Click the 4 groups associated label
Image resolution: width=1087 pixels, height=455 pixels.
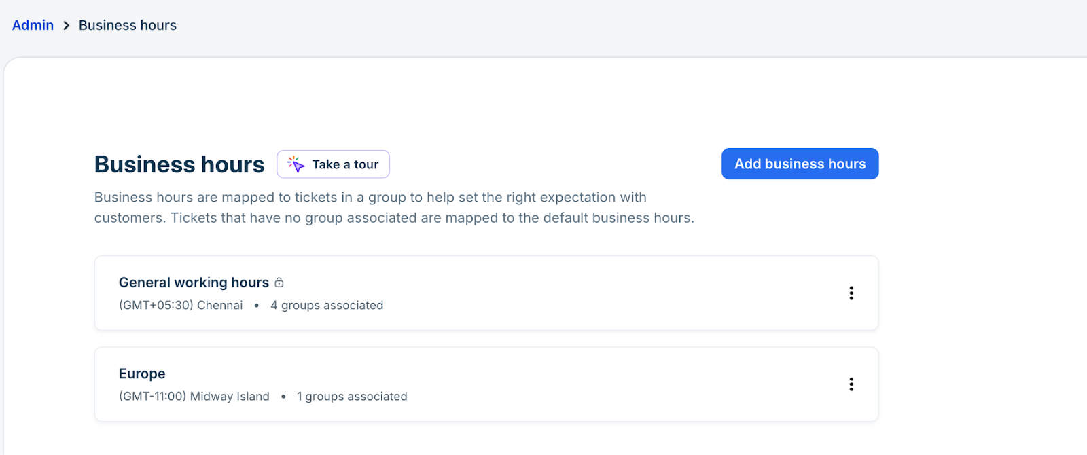pyautogui.click(x=327, y=306)
